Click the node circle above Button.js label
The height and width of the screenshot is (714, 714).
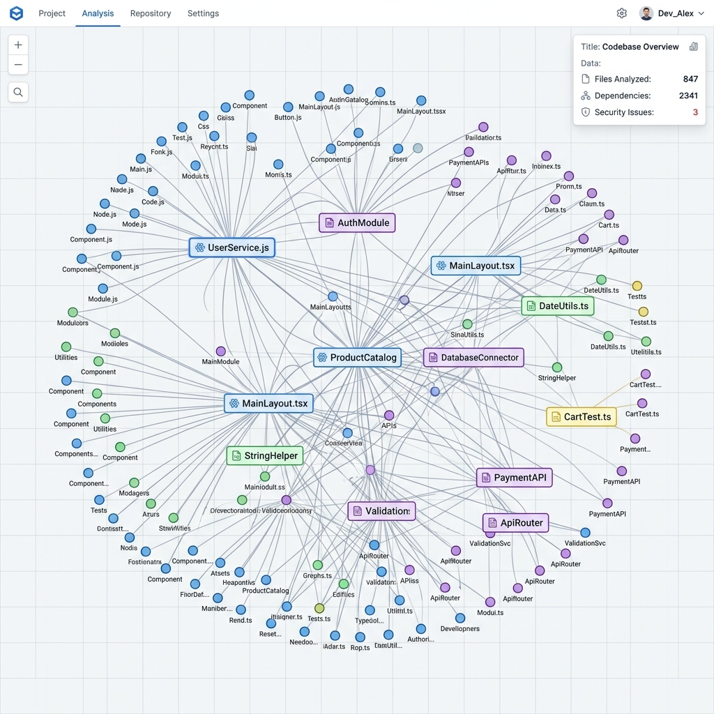click(x=288, y=107)
